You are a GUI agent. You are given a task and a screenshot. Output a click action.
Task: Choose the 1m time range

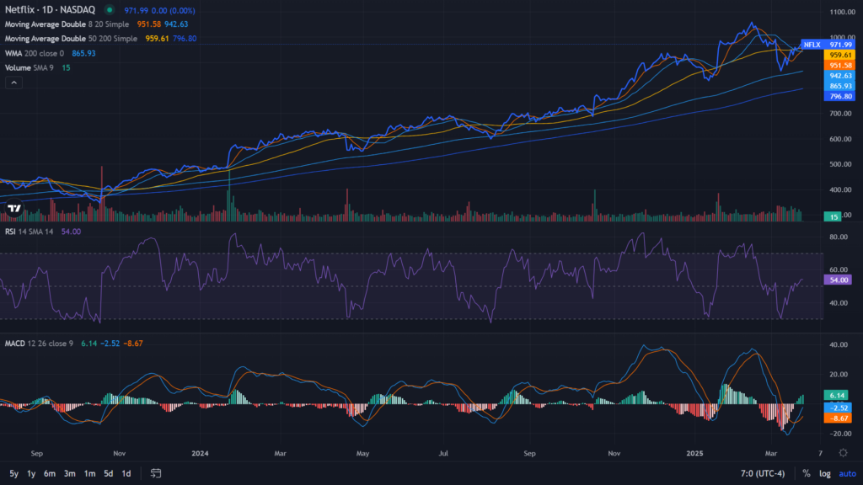(x=89, y=473)
